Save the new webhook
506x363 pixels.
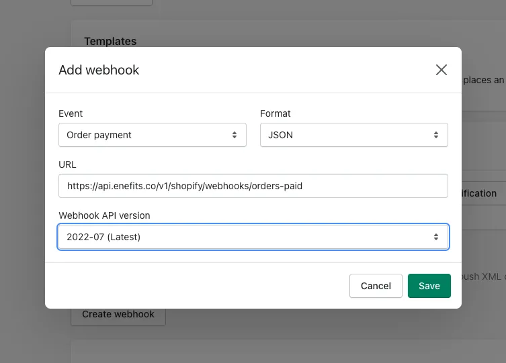coord(429,286)
